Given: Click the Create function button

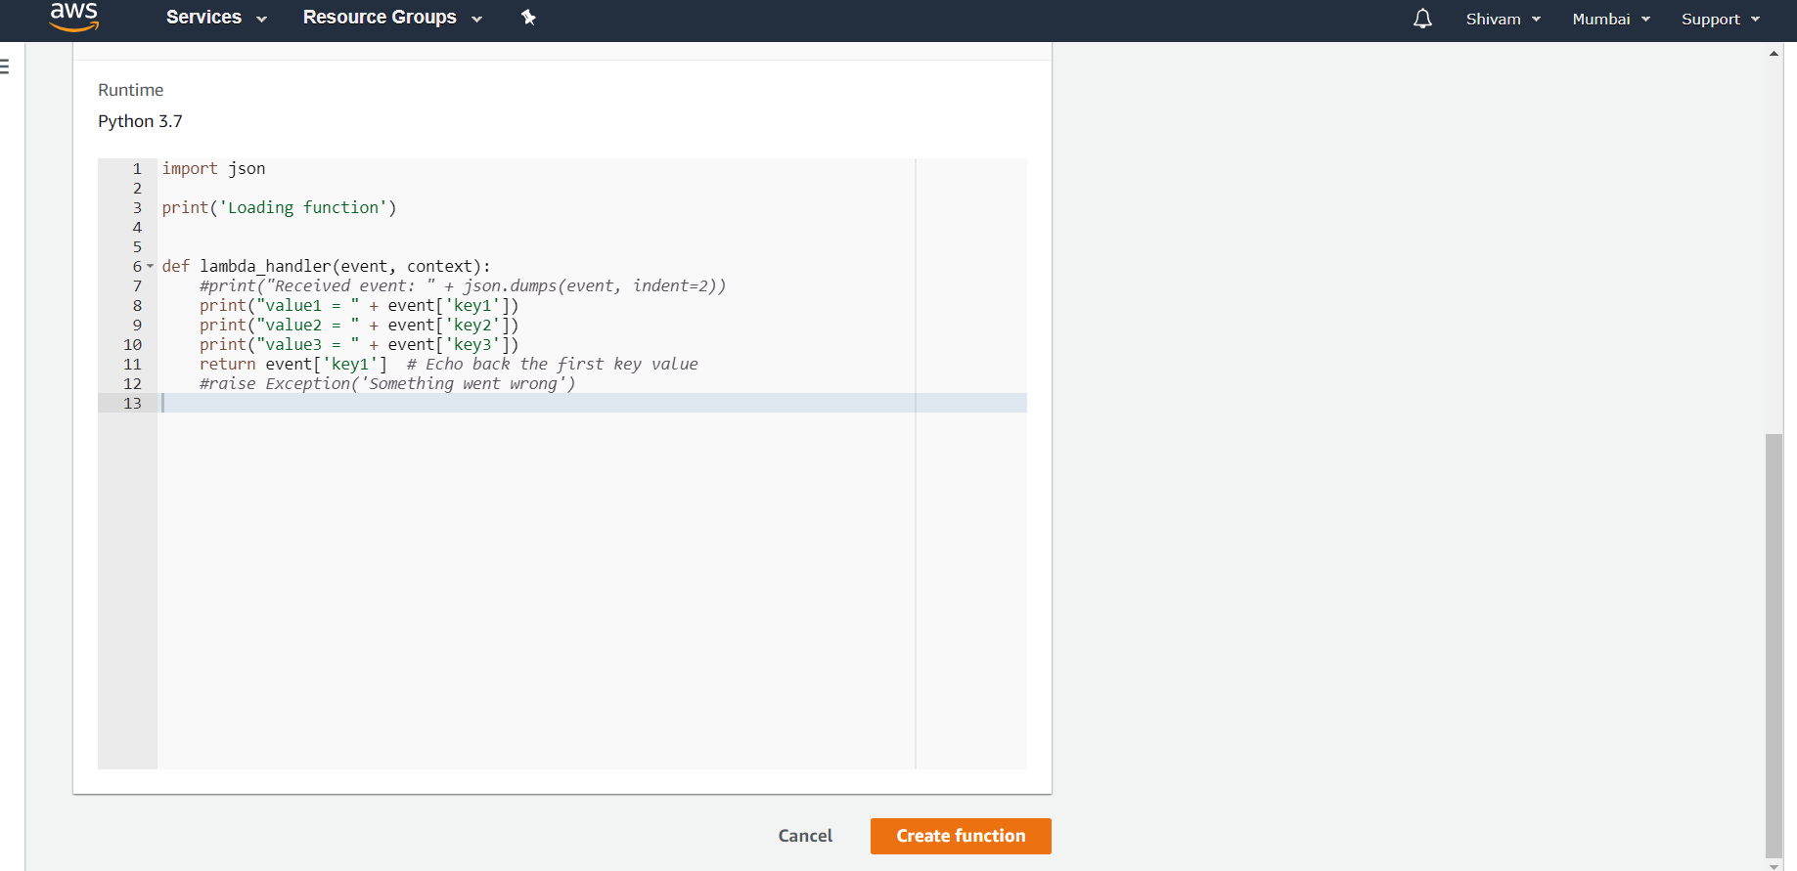Looking at the screenshot, I should coord(961,836).
